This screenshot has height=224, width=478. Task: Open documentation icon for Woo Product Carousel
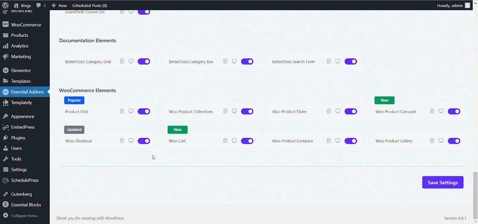432,111
